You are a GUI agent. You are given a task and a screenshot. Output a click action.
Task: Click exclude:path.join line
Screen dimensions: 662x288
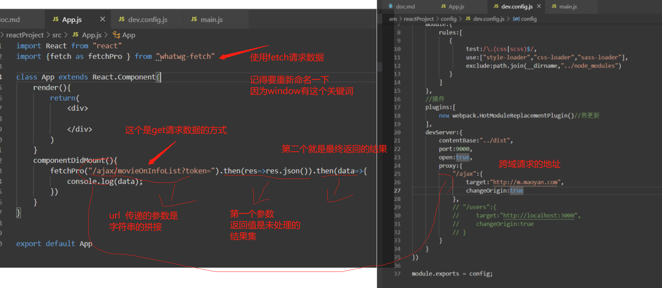544,66
